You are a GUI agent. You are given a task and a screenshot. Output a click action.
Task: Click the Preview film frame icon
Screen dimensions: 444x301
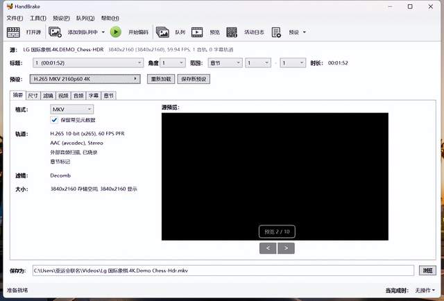tap(197, 33)
